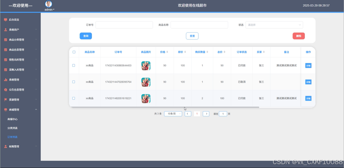Expand 系统管理 menu chevron
This screenshot has height=168, width=344.
pos(36,79)
